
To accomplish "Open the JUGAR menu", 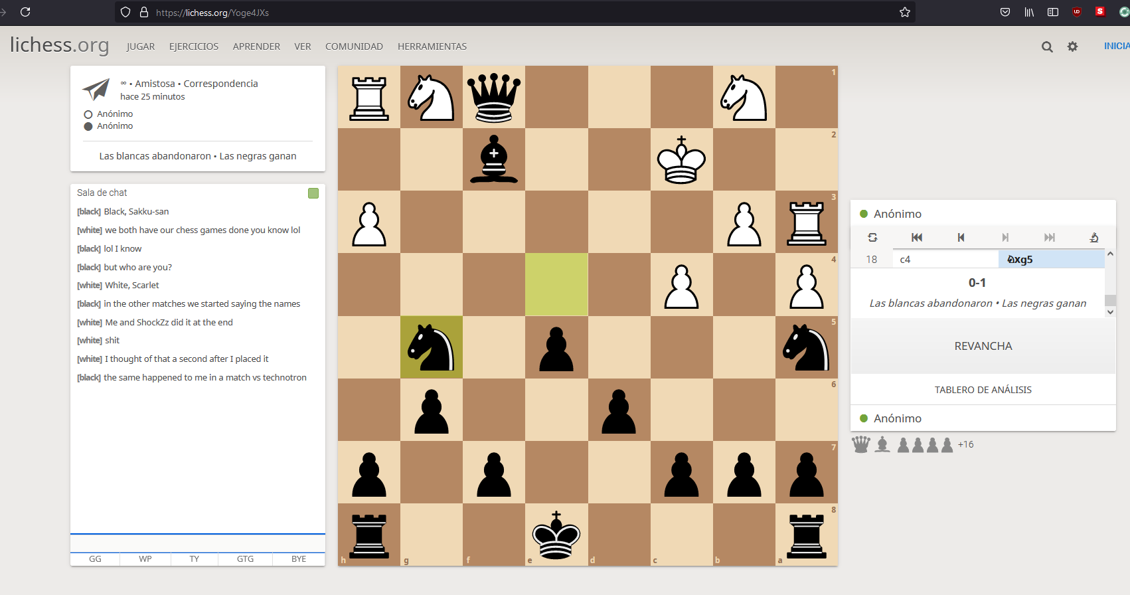I will 141,46.
